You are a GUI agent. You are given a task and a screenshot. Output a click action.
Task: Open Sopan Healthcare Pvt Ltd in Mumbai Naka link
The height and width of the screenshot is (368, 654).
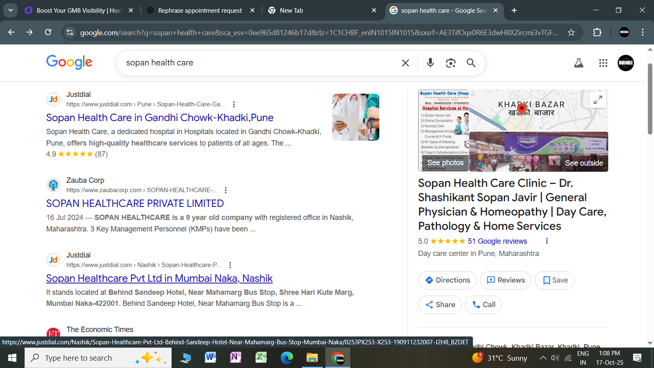pos(159,278)
